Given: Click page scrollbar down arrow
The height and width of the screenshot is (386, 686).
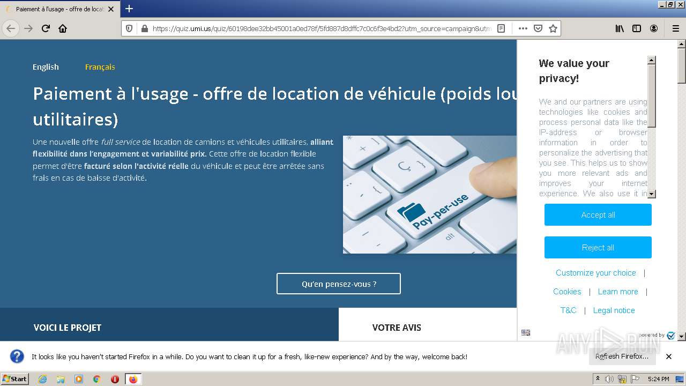Looking at the screenshot, I should pyautogui.click(x=682, y=336).
